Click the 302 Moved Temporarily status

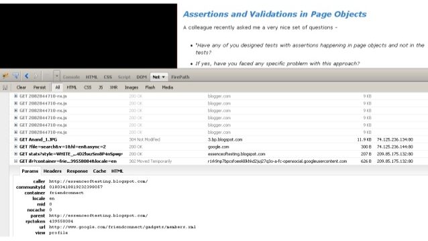tap(150, 161)
